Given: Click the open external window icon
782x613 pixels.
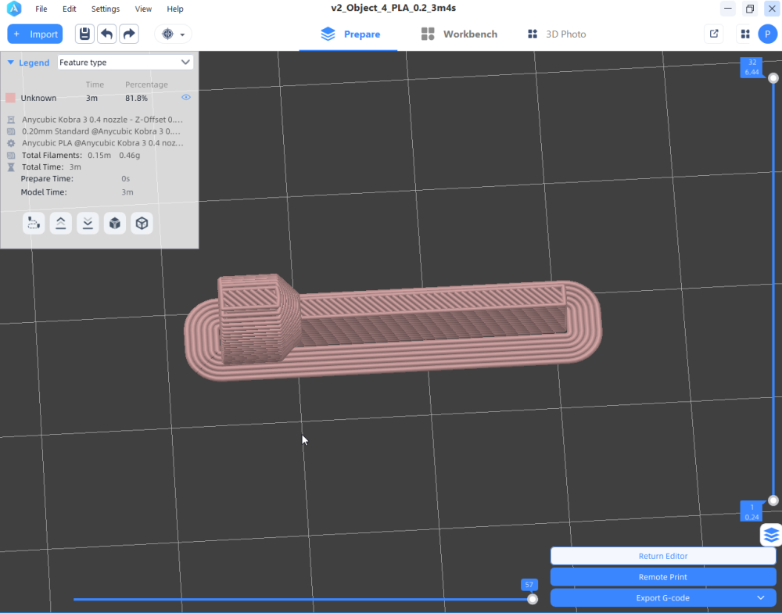Looking at the screenshot, I should tap(714, 34).
